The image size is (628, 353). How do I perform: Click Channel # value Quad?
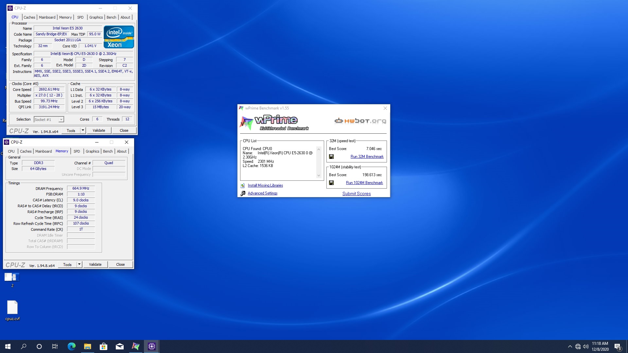tap(109, 163)
